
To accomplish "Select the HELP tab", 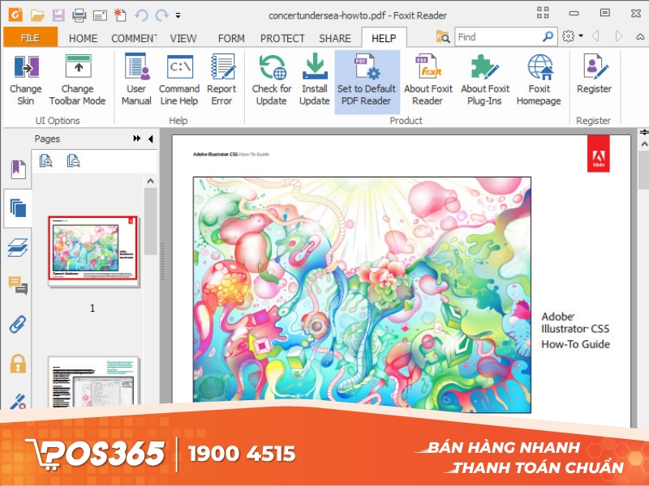I will [x=384, y=38].
